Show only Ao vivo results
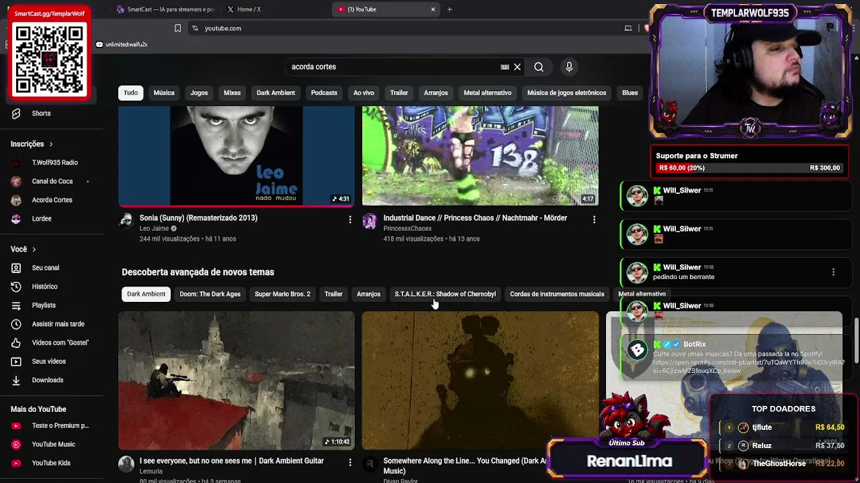 pyautogui.click(x=363, y=93)
